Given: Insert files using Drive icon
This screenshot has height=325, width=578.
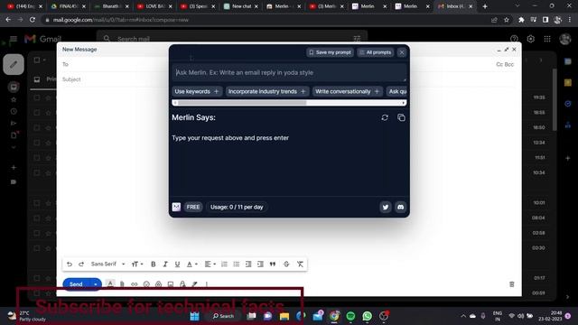Looking at the screenshot, I should [x=159, y=284].
